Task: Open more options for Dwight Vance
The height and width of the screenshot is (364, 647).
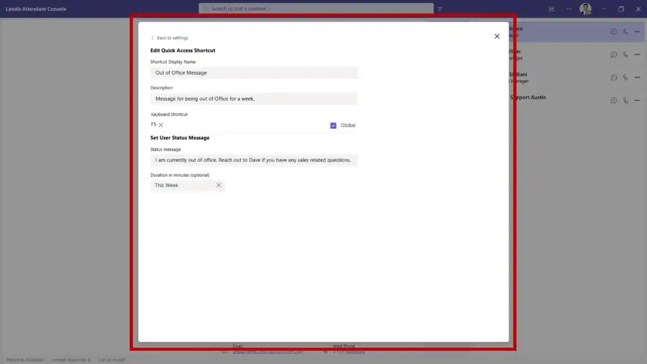Action: (x=637, y=31)
